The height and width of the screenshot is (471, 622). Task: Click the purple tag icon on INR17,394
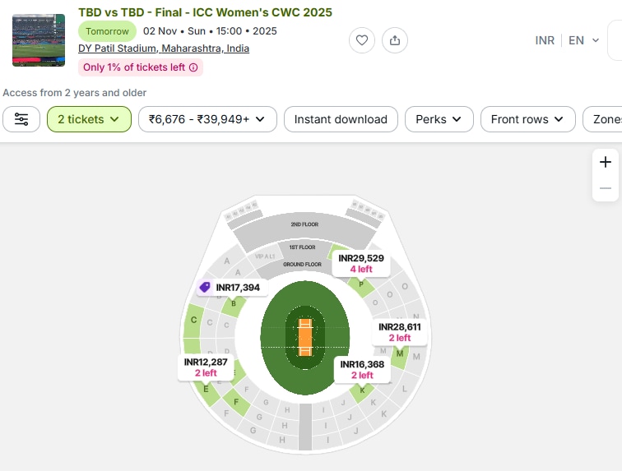(x=205, y=287)
